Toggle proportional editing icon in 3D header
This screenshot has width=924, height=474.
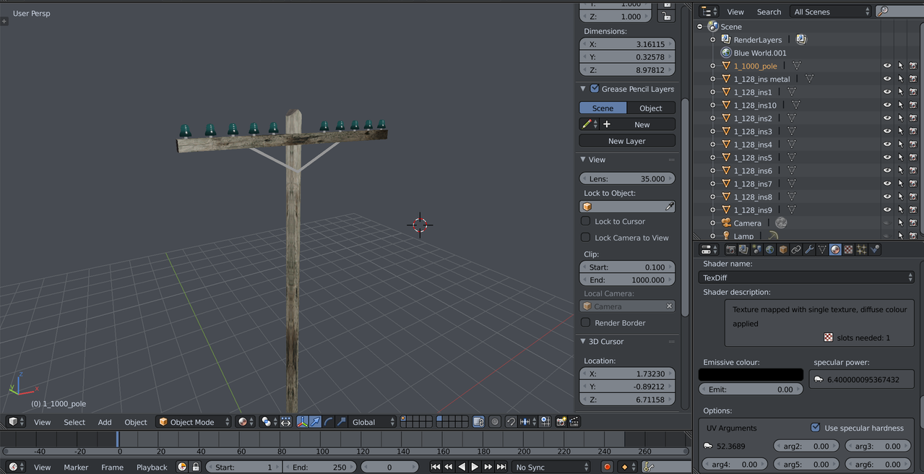pos(495,422)
